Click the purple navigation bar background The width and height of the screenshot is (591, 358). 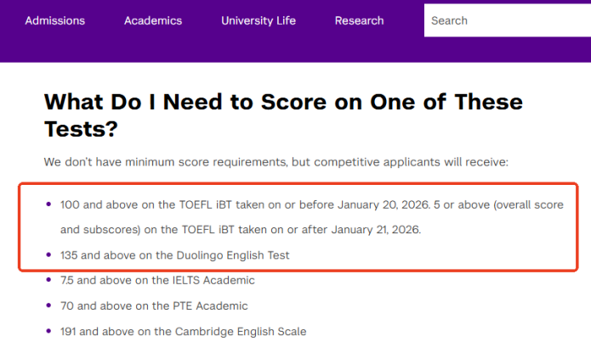(213, 49)
